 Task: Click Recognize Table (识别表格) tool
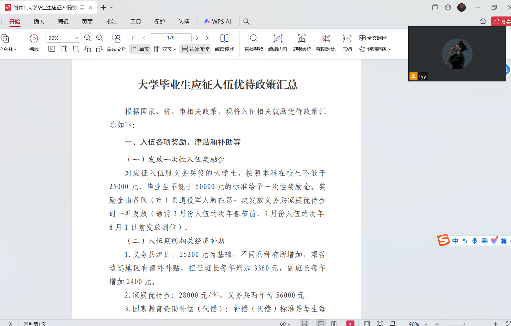(x=302, y=43)
